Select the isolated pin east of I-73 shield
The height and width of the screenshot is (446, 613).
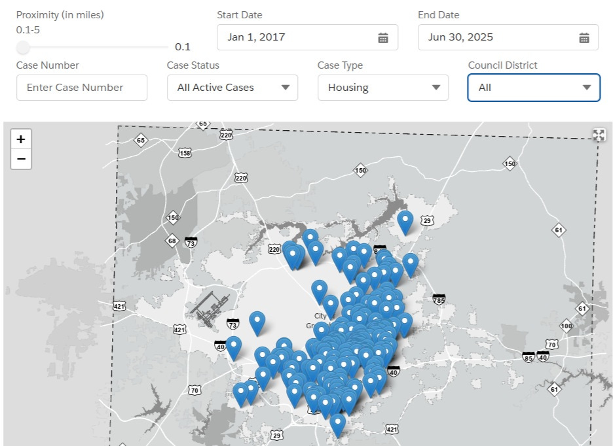(x=257, y=323)
